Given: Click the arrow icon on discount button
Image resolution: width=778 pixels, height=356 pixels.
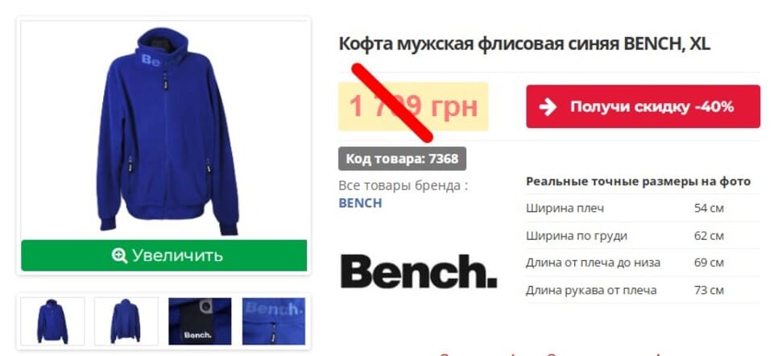Looking at the screenshot, I should click(x=548, y=106).
